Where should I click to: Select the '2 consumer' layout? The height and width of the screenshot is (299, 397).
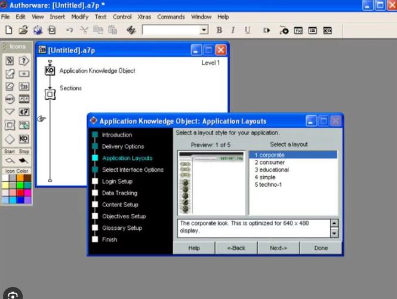click(293, 162)
